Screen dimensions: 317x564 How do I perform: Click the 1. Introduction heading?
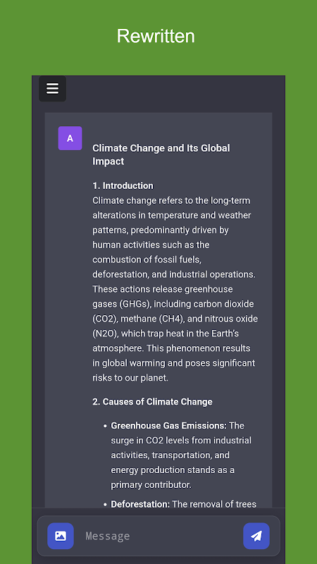click(123, 185)
